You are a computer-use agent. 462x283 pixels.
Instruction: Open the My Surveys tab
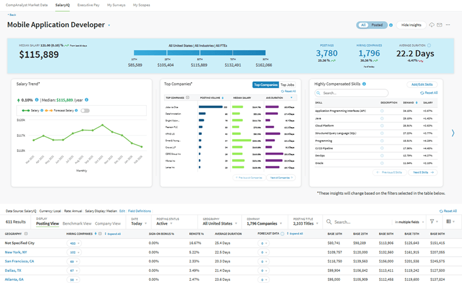[x=116, y=5]
